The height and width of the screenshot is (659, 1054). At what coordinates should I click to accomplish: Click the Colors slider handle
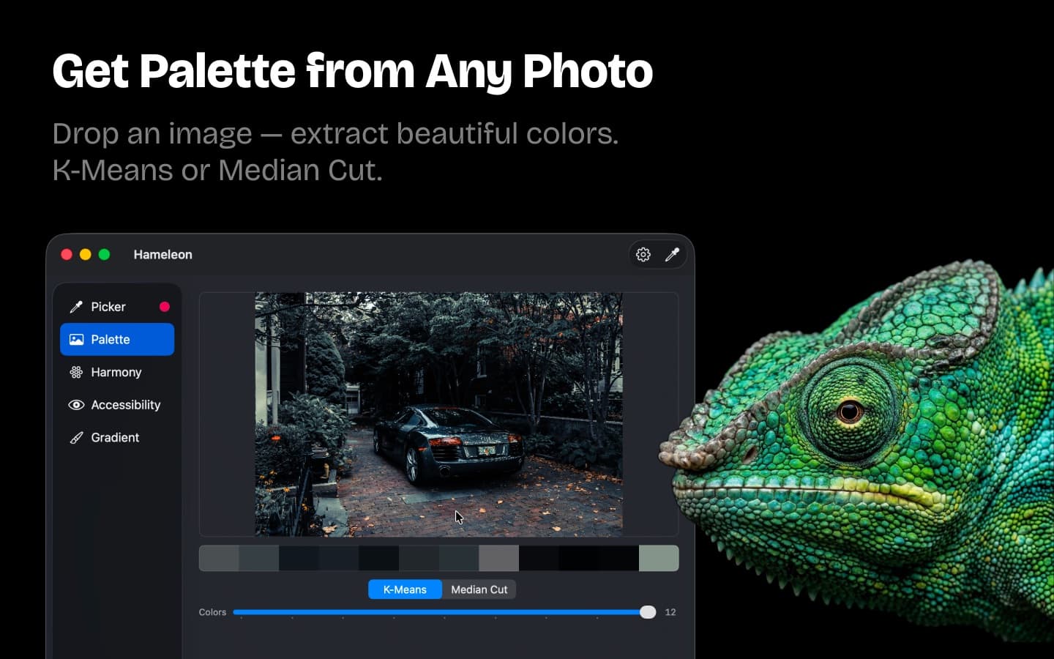[648, 612]
